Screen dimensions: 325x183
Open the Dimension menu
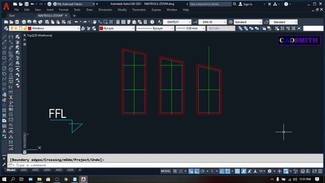tap(105, 10)
